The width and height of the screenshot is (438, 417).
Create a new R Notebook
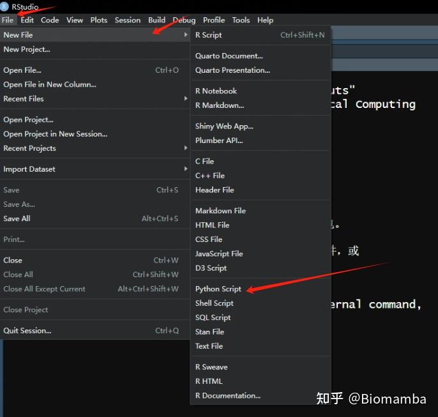click(x=261, y=91)
